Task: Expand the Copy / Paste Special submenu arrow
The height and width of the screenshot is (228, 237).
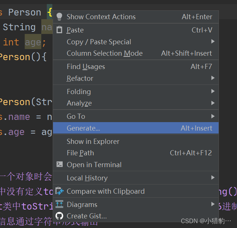Action: 213,42
